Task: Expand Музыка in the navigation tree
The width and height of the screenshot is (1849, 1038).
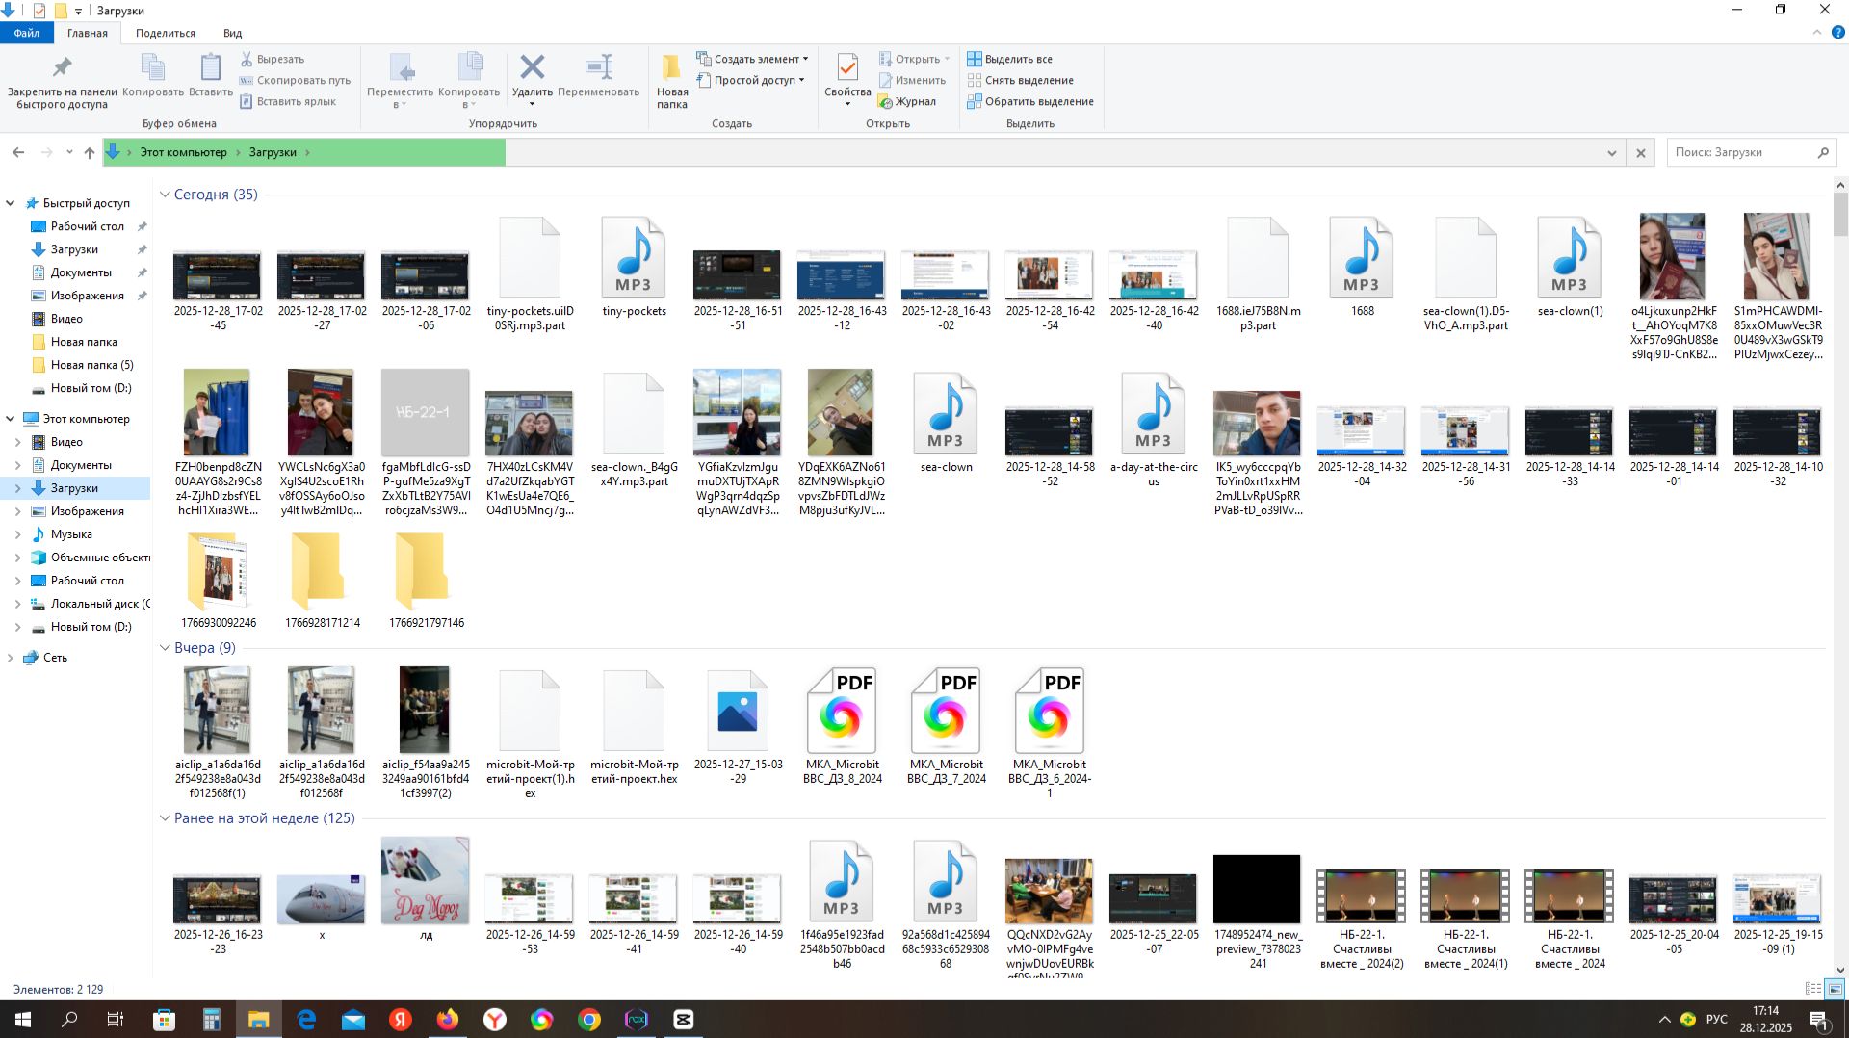Action: [18, 534]
